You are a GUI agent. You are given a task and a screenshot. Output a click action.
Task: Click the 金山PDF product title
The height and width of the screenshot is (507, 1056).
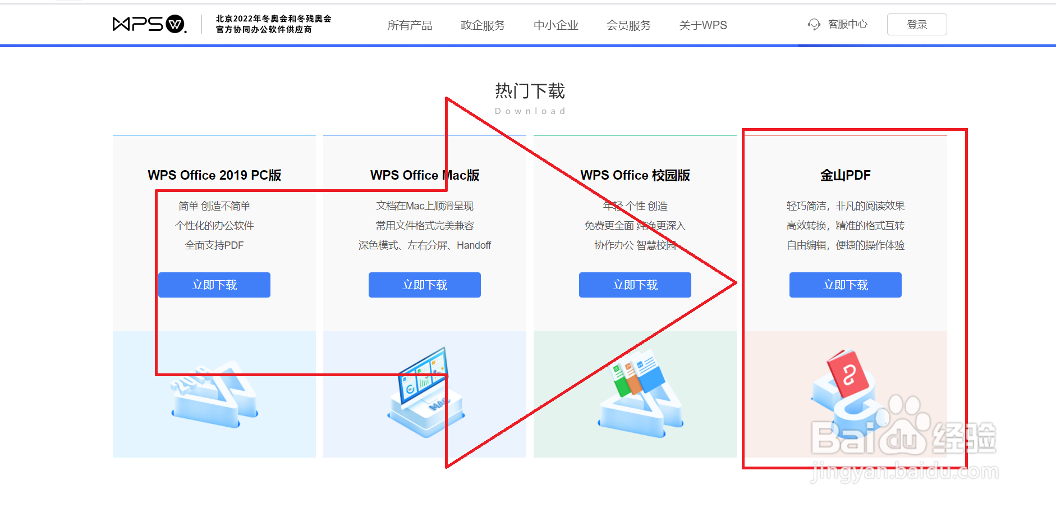point(845,175)
